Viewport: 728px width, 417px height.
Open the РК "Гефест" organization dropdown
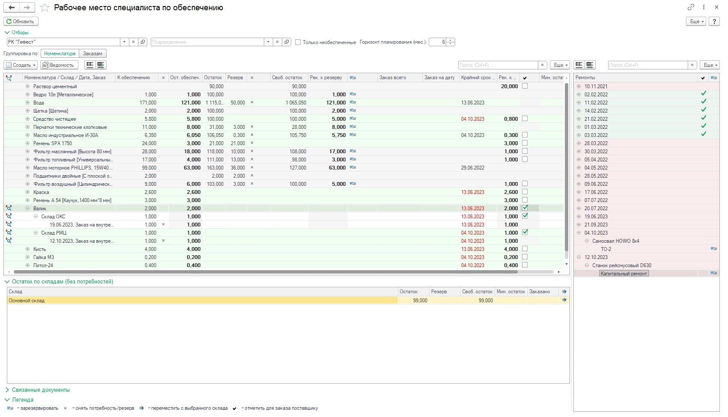pyautogui.click(x=124, y=42)
